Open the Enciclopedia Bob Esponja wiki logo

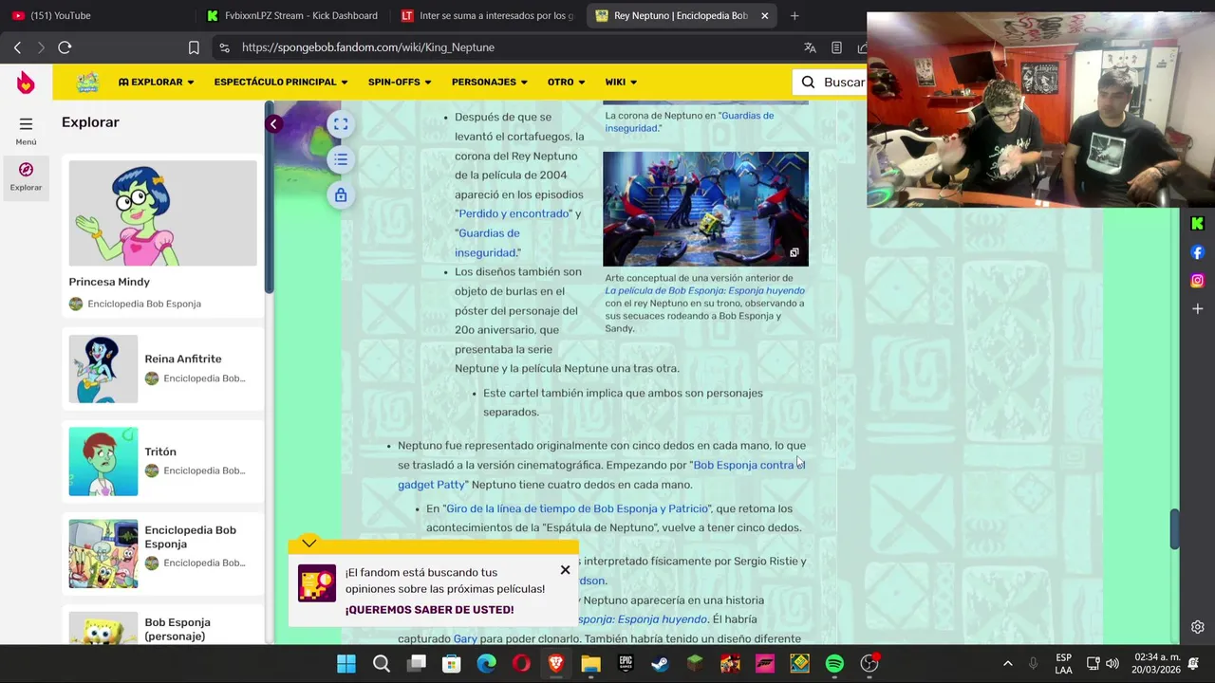87,82
